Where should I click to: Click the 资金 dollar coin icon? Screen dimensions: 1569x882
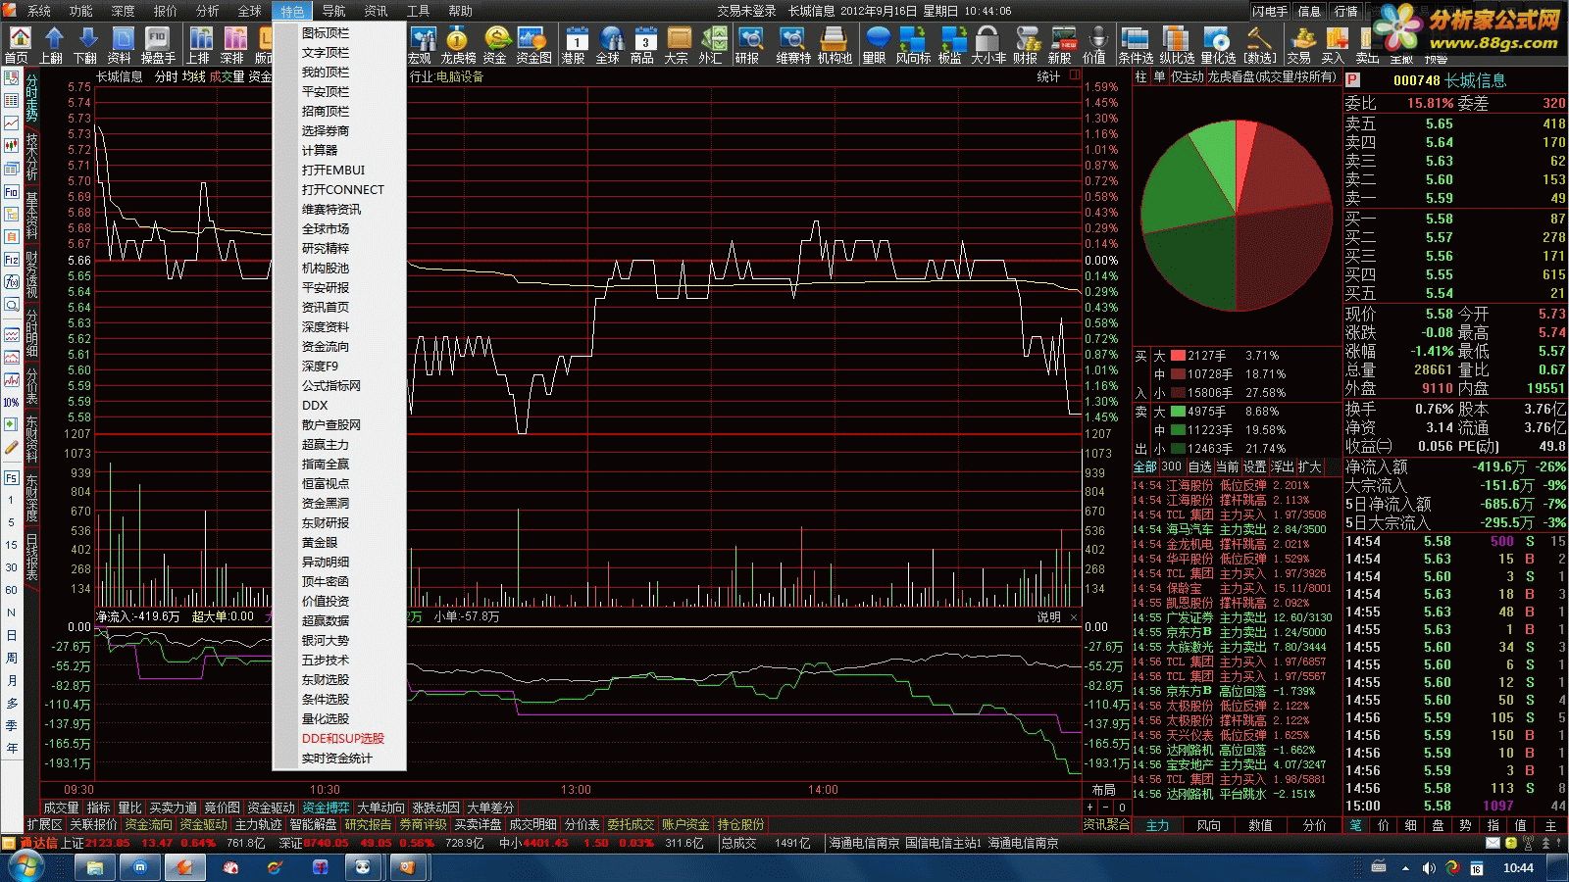pyautogui.click(x=496, y=45)
